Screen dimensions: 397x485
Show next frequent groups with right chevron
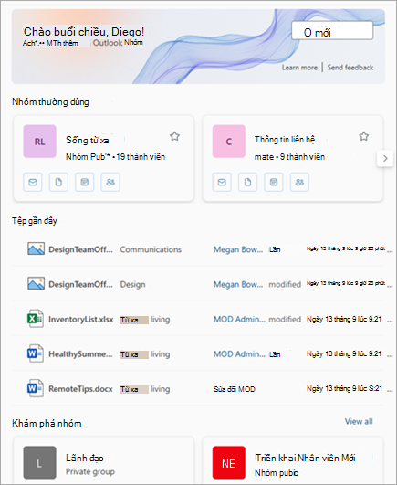click(x=385, y=158)
